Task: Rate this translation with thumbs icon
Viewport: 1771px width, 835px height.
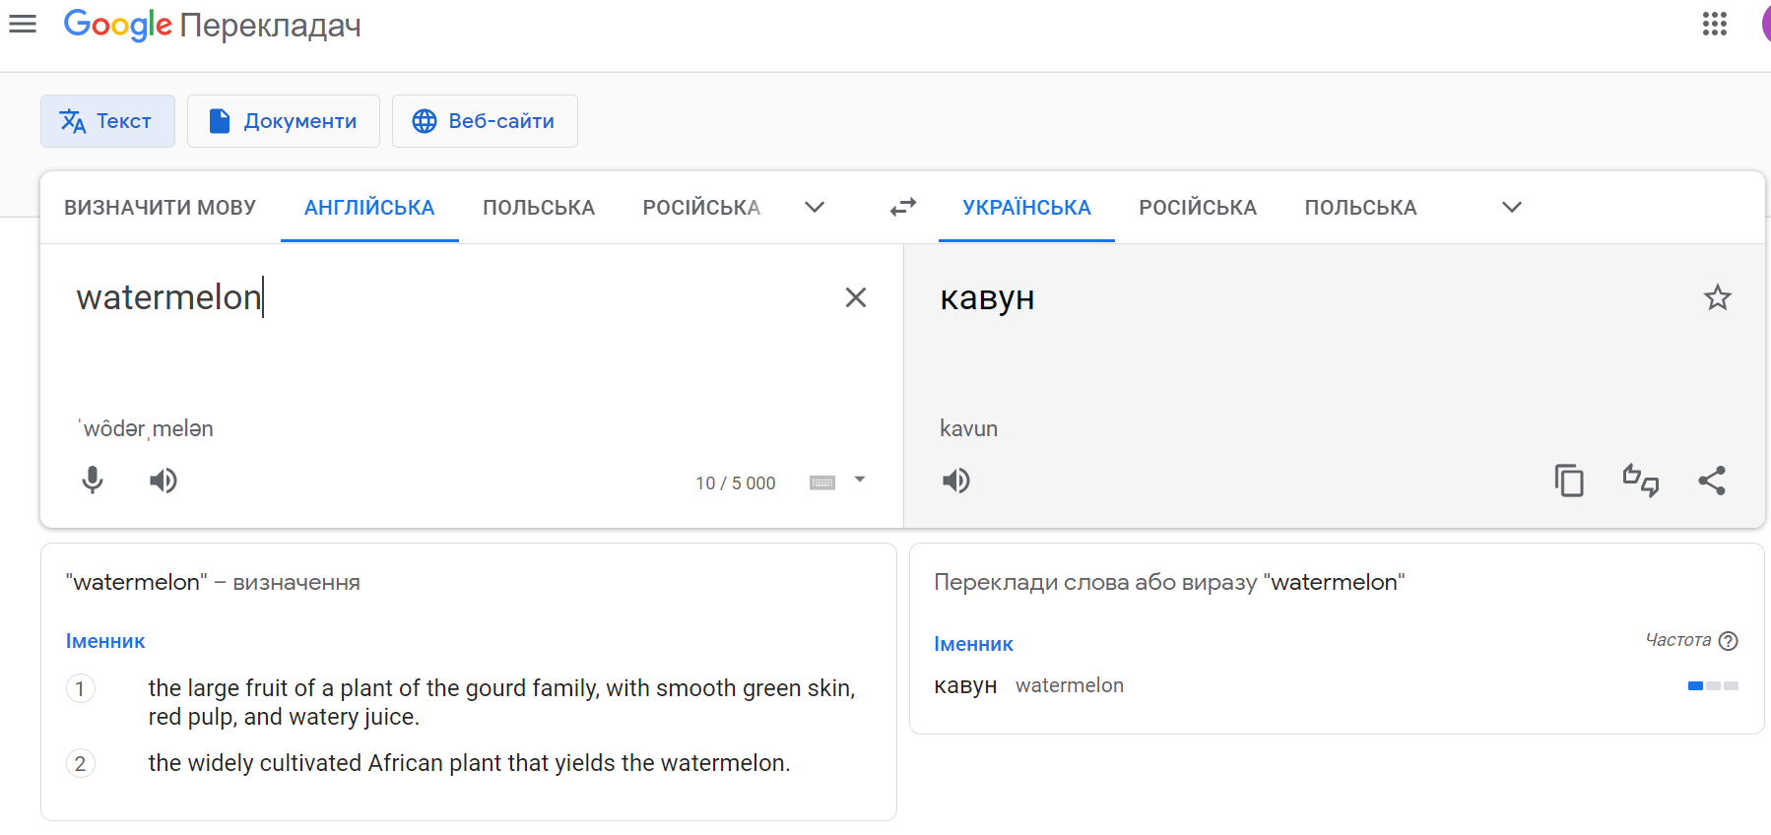Action: [x=1641, y=481]
